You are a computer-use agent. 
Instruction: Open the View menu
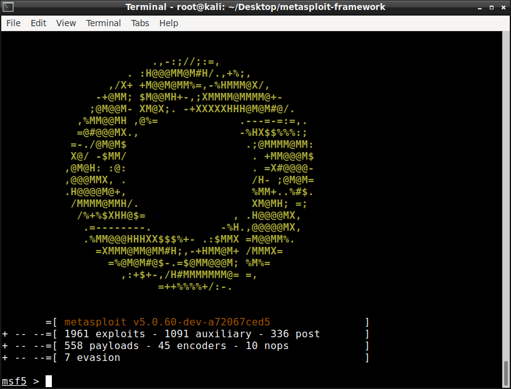click(x=66, y=23)
